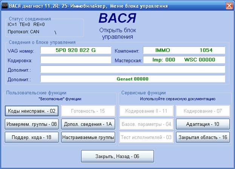The width and height of the screenshot is (235, 169).
Task: Click the Компонент field IMMO 1054
Action: tap(184, 50)
